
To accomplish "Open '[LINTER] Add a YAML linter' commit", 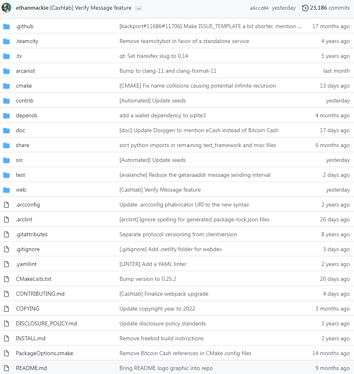I will (153, 264).
